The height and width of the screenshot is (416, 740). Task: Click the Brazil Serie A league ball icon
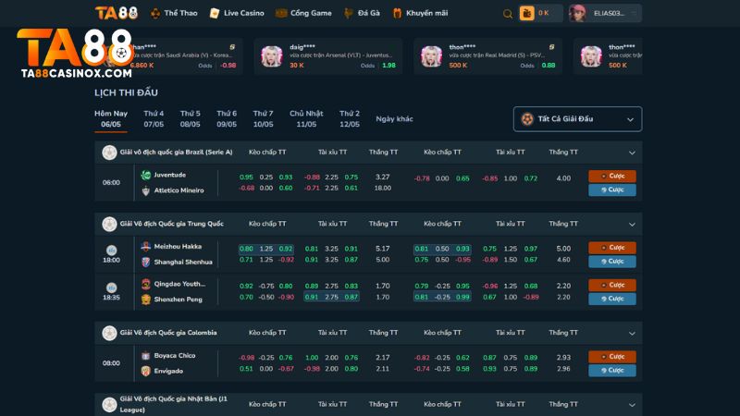tap(110, 152)
